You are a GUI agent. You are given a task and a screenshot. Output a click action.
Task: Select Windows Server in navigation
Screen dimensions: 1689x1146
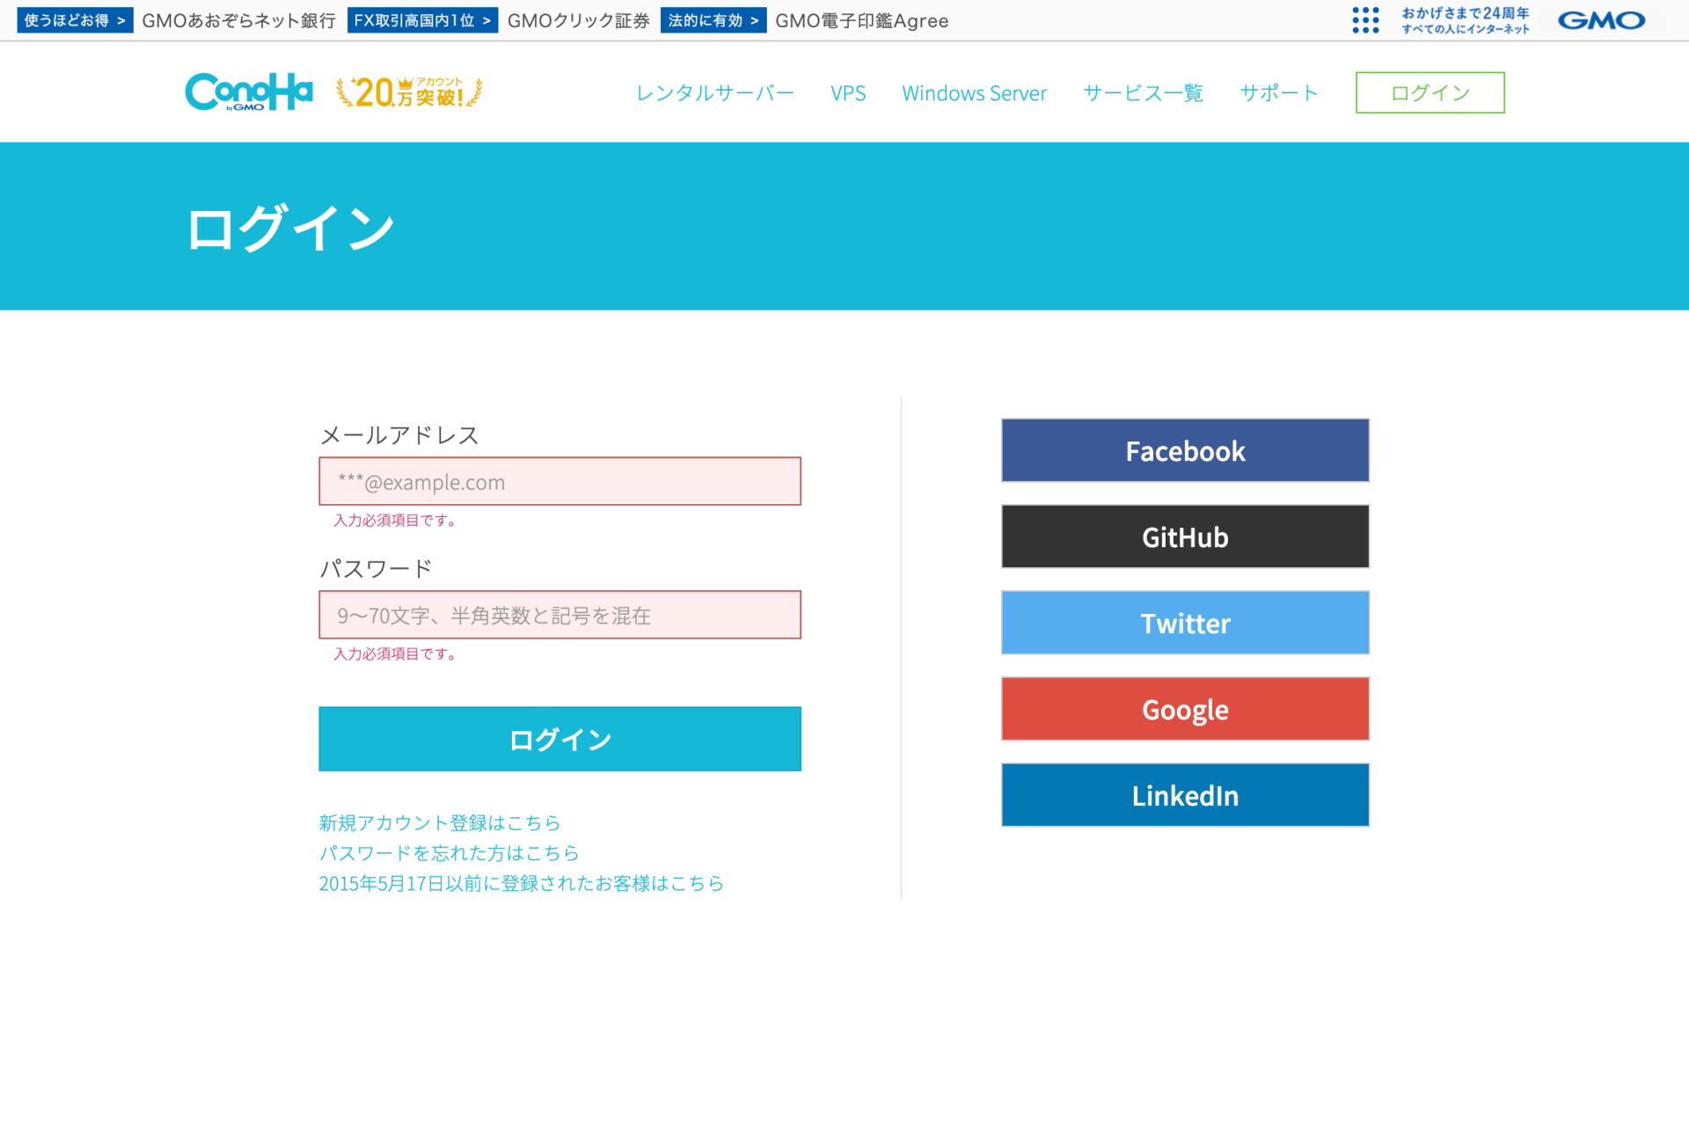coord(974,93)
